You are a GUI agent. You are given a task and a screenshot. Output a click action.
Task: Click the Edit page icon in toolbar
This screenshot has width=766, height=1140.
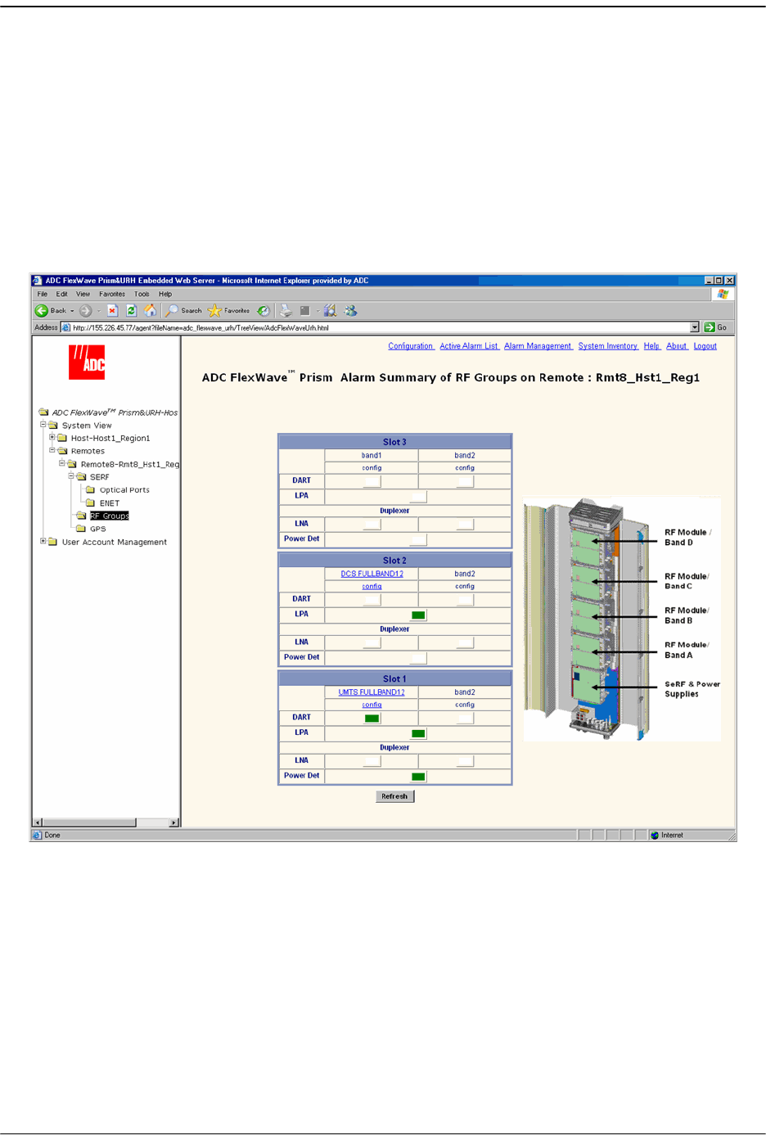click(305, 311)
